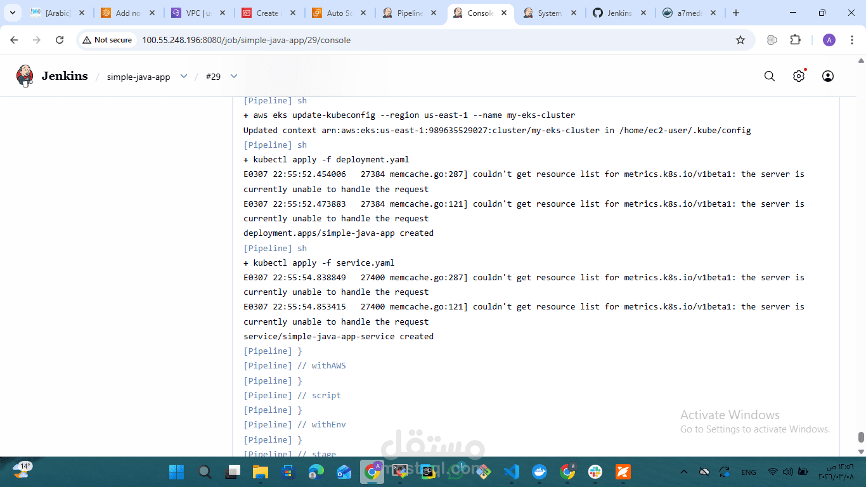Open Windows taskbar search
The image size is (866, 487).
205,472
